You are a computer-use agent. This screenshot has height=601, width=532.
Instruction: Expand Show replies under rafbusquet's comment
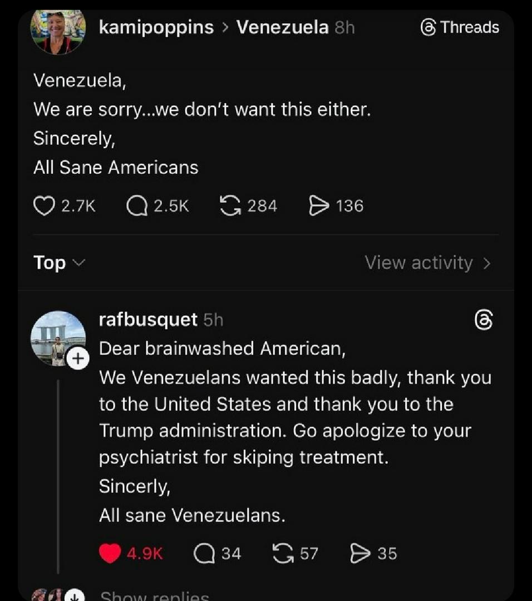coord(155,595)
